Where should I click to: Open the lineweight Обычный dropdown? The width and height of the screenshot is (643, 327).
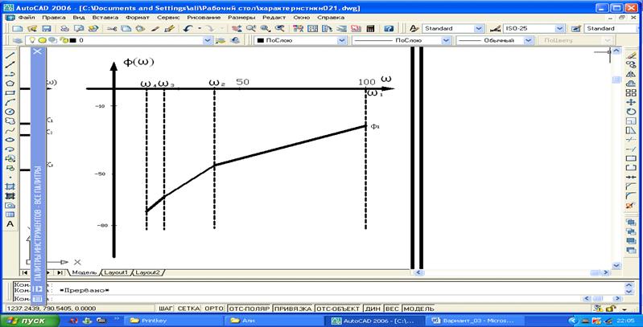[528, 40]
